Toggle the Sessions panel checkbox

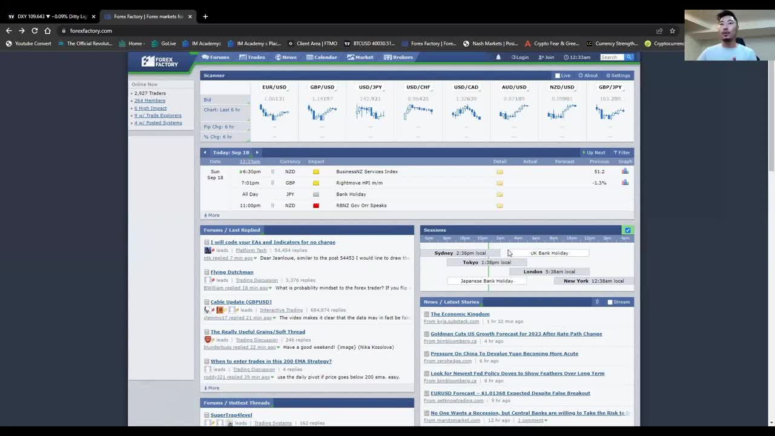pos(628,230)
